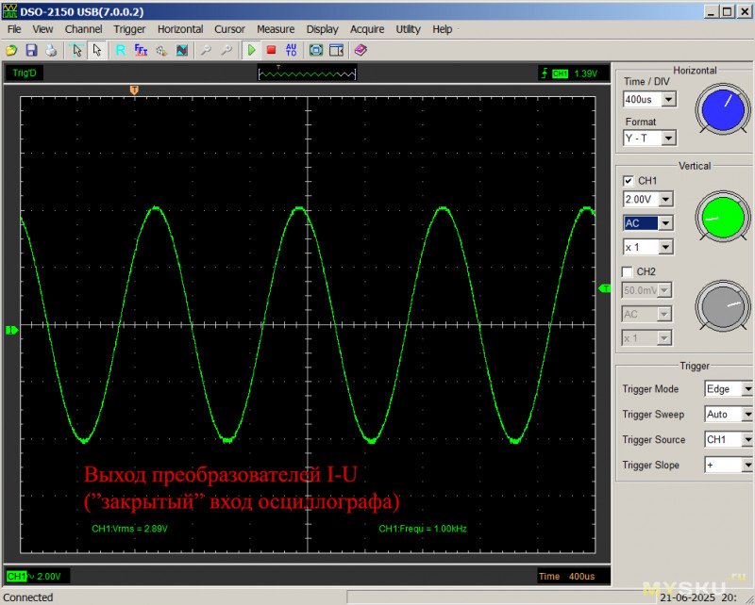Open the Utility menu
Viewport: 755px width, 605px height.
[408, 29]
